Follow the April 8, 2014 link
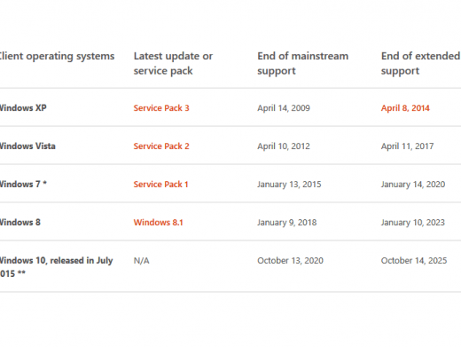Image resolution: width=461 pixels, height=347 pixels. (x=405, y=108)
